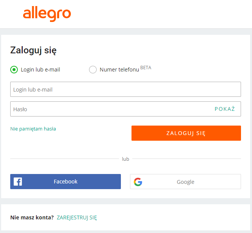252x233 pixels.
Task: Click the 'Numer telefonu' radio label text
Action: (x=119, y=70)
